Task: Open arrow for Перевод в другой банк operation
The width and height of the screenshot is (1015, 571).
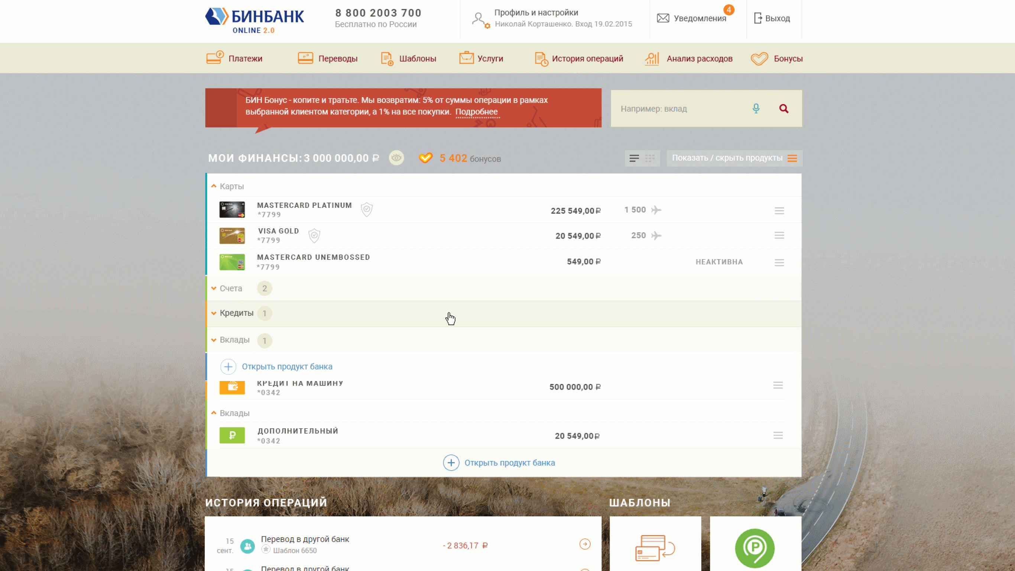Action: (585, 544)
